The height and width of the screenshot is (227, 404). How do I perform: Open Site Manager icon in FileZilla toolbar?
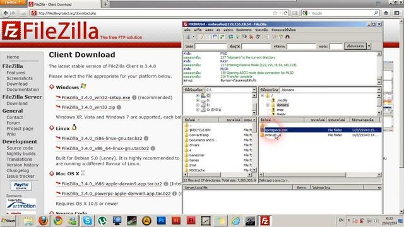pyautogui.click(x=188, y=37)
